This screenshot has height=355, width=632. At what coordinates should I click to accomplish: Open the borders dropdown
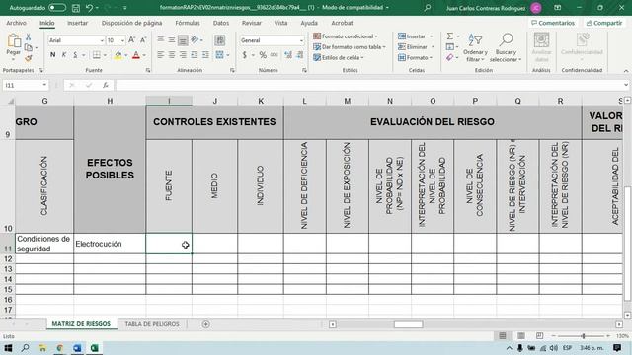pos(105,55)
